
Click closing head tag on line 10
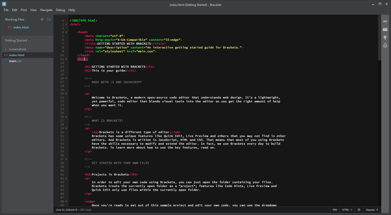point(83,55)
